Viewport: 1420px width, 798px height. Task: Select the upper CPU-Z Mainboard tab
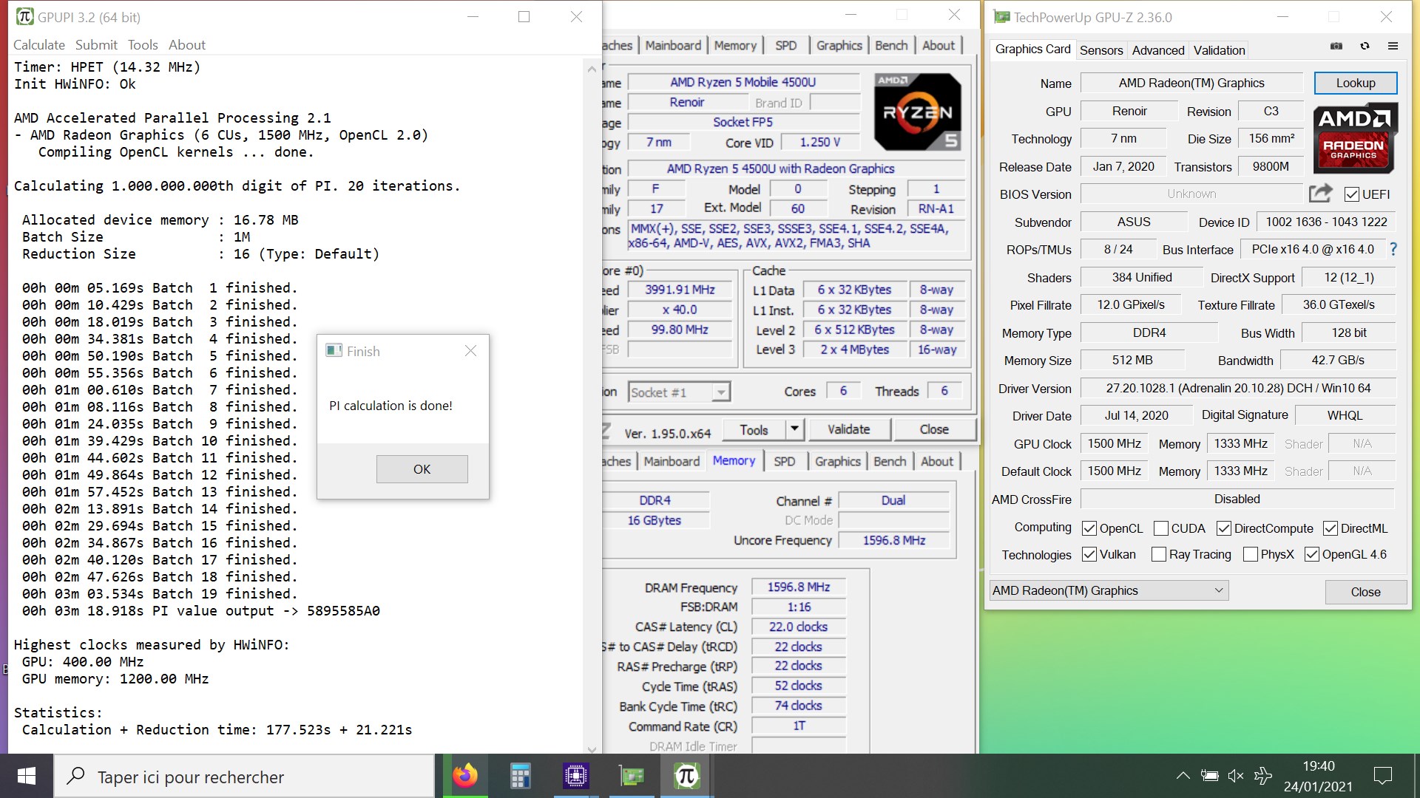pyautogui.click(x=673, y=45)
